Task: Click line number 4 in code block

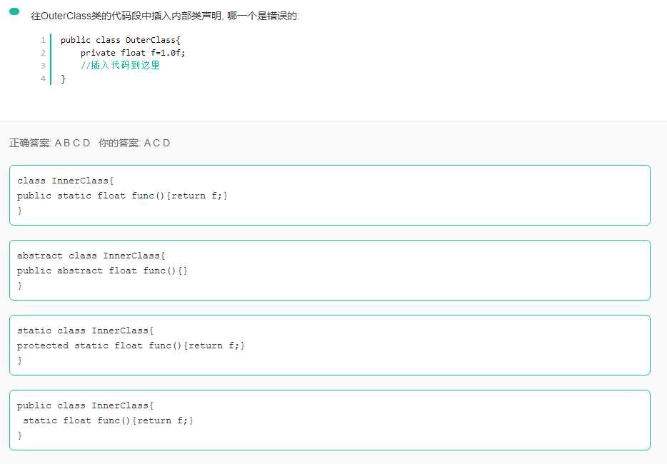Action: [43, 79]
